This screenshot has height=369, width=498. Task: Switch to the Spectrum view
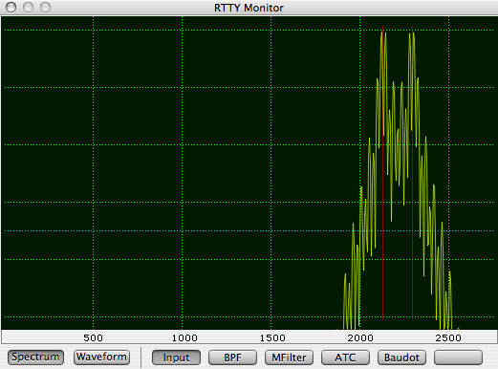click(35, 358)
